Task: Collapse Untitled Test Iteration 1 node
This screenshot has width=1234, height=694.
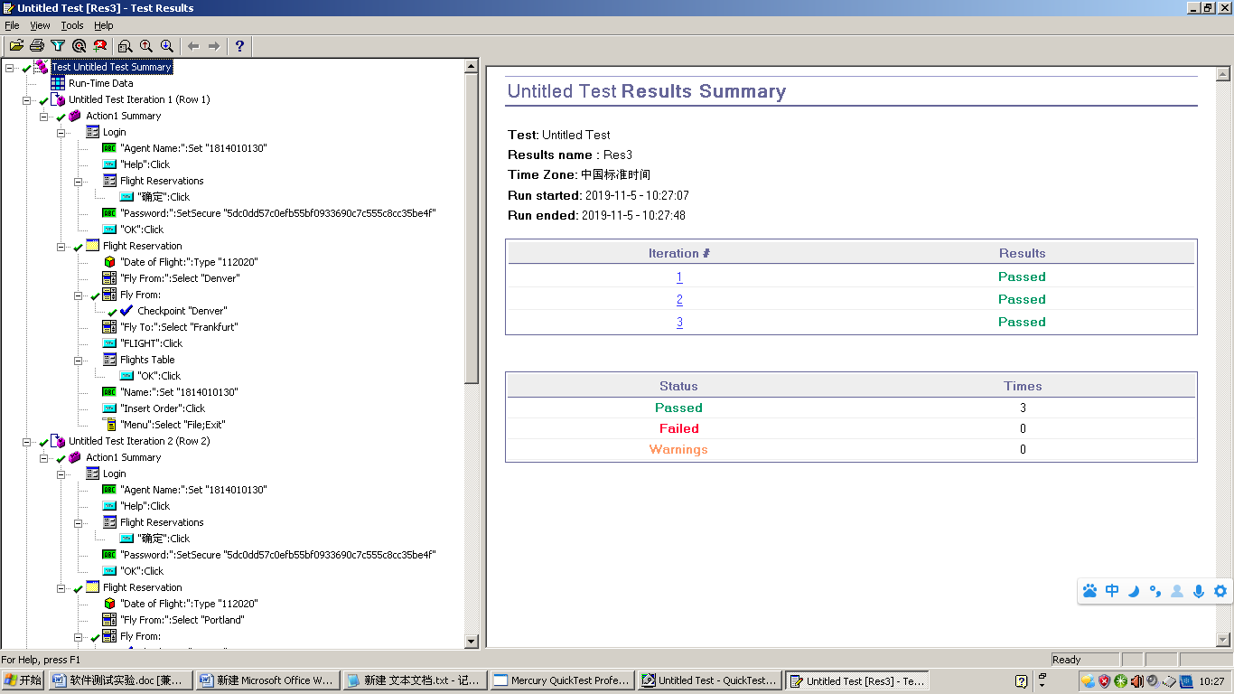Action: click(x=27, y=100)
